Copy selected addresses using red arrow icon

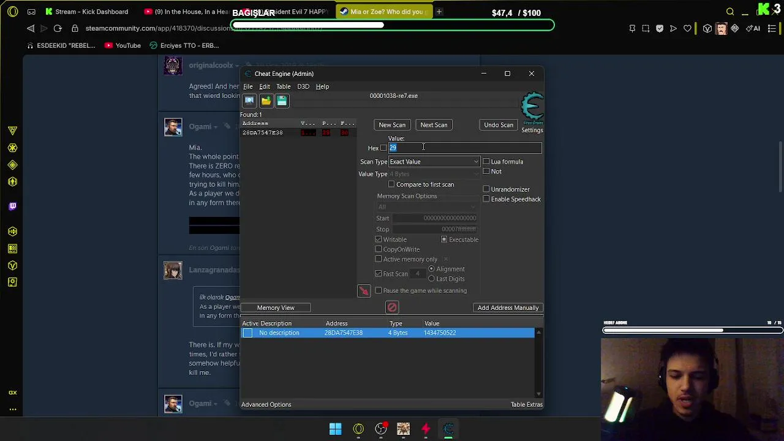[364, 291]
